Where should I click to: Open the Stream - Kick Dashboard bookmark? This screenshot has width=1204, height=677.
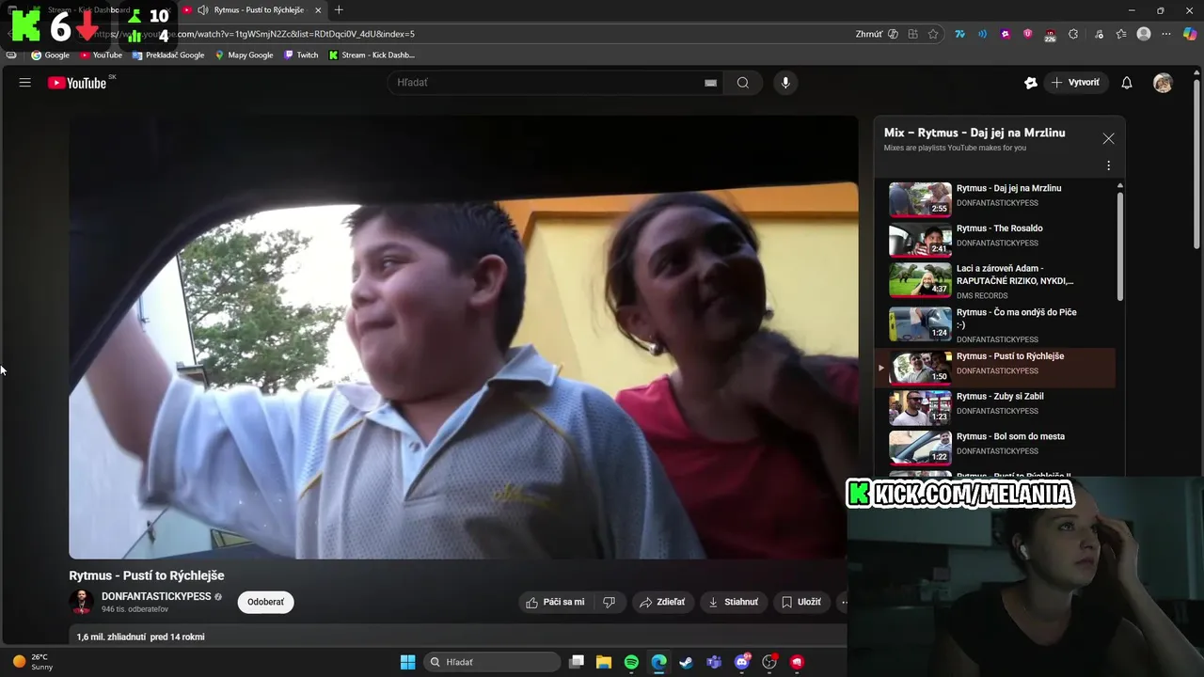pos(372,55)
